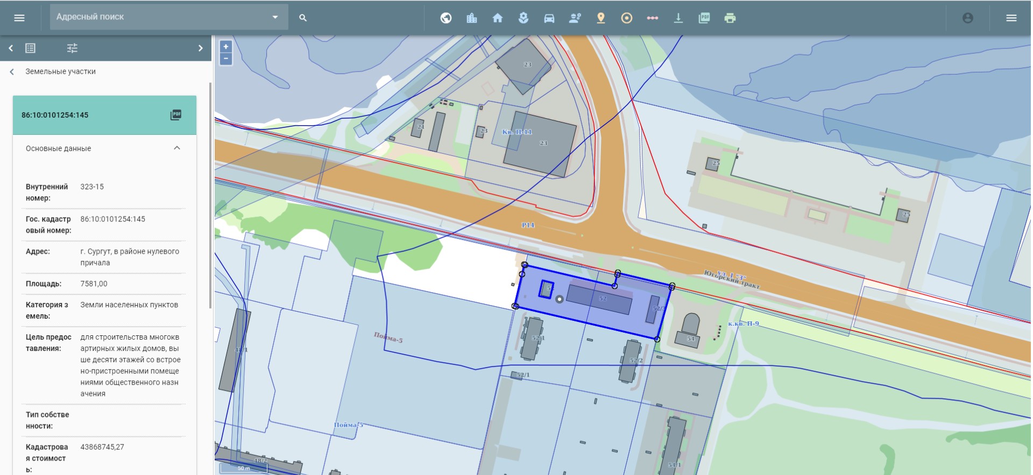Screen dimensions: 1033x475
Task: Collapse the Основные данные section
Action: (177, 148)
